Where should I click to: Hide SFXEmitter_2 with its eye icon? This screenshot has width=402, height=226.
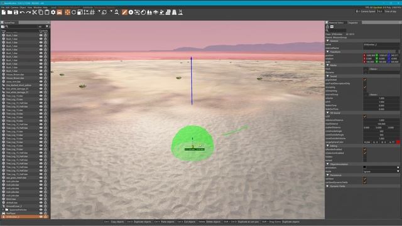point(41,217)
